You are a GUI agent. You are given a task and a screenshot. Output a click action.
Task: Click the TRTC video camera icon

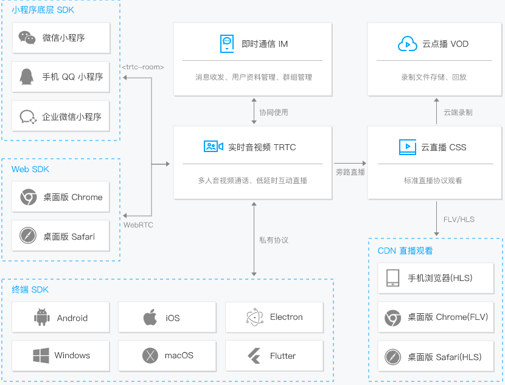click(x=214, y=147)
